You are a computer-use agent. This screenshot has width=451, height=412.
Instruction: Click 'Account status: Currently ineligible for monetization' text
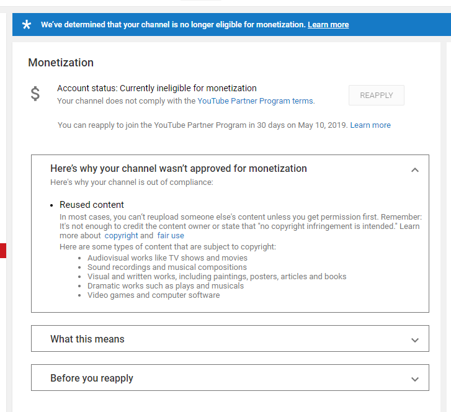tap(157, 88)
